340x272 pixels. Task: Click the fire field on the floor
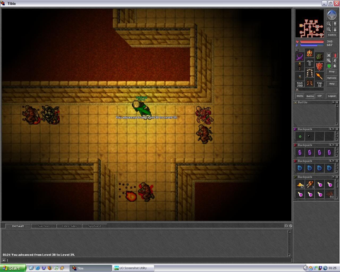click(131, 196)
